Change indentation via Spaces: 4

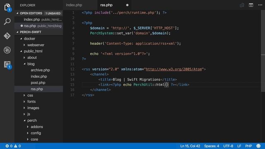point(212,146)
